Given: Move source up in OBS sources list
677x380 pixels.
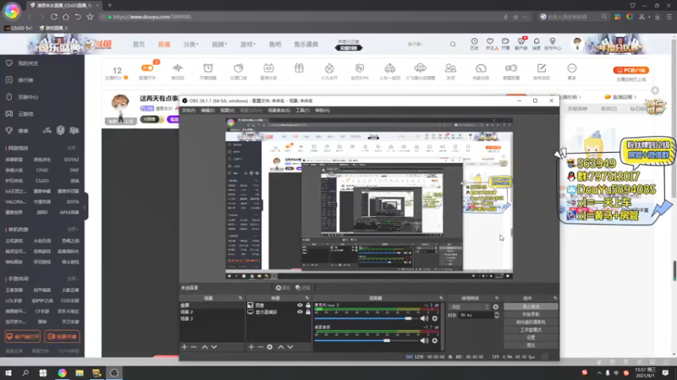Looking at the screenshot, I should pos(281,347).
